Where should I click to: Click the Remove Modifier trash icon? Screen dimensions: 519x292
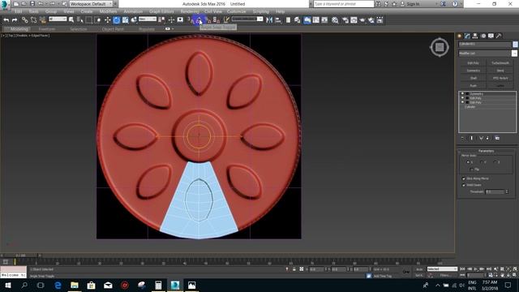point(488,138)
